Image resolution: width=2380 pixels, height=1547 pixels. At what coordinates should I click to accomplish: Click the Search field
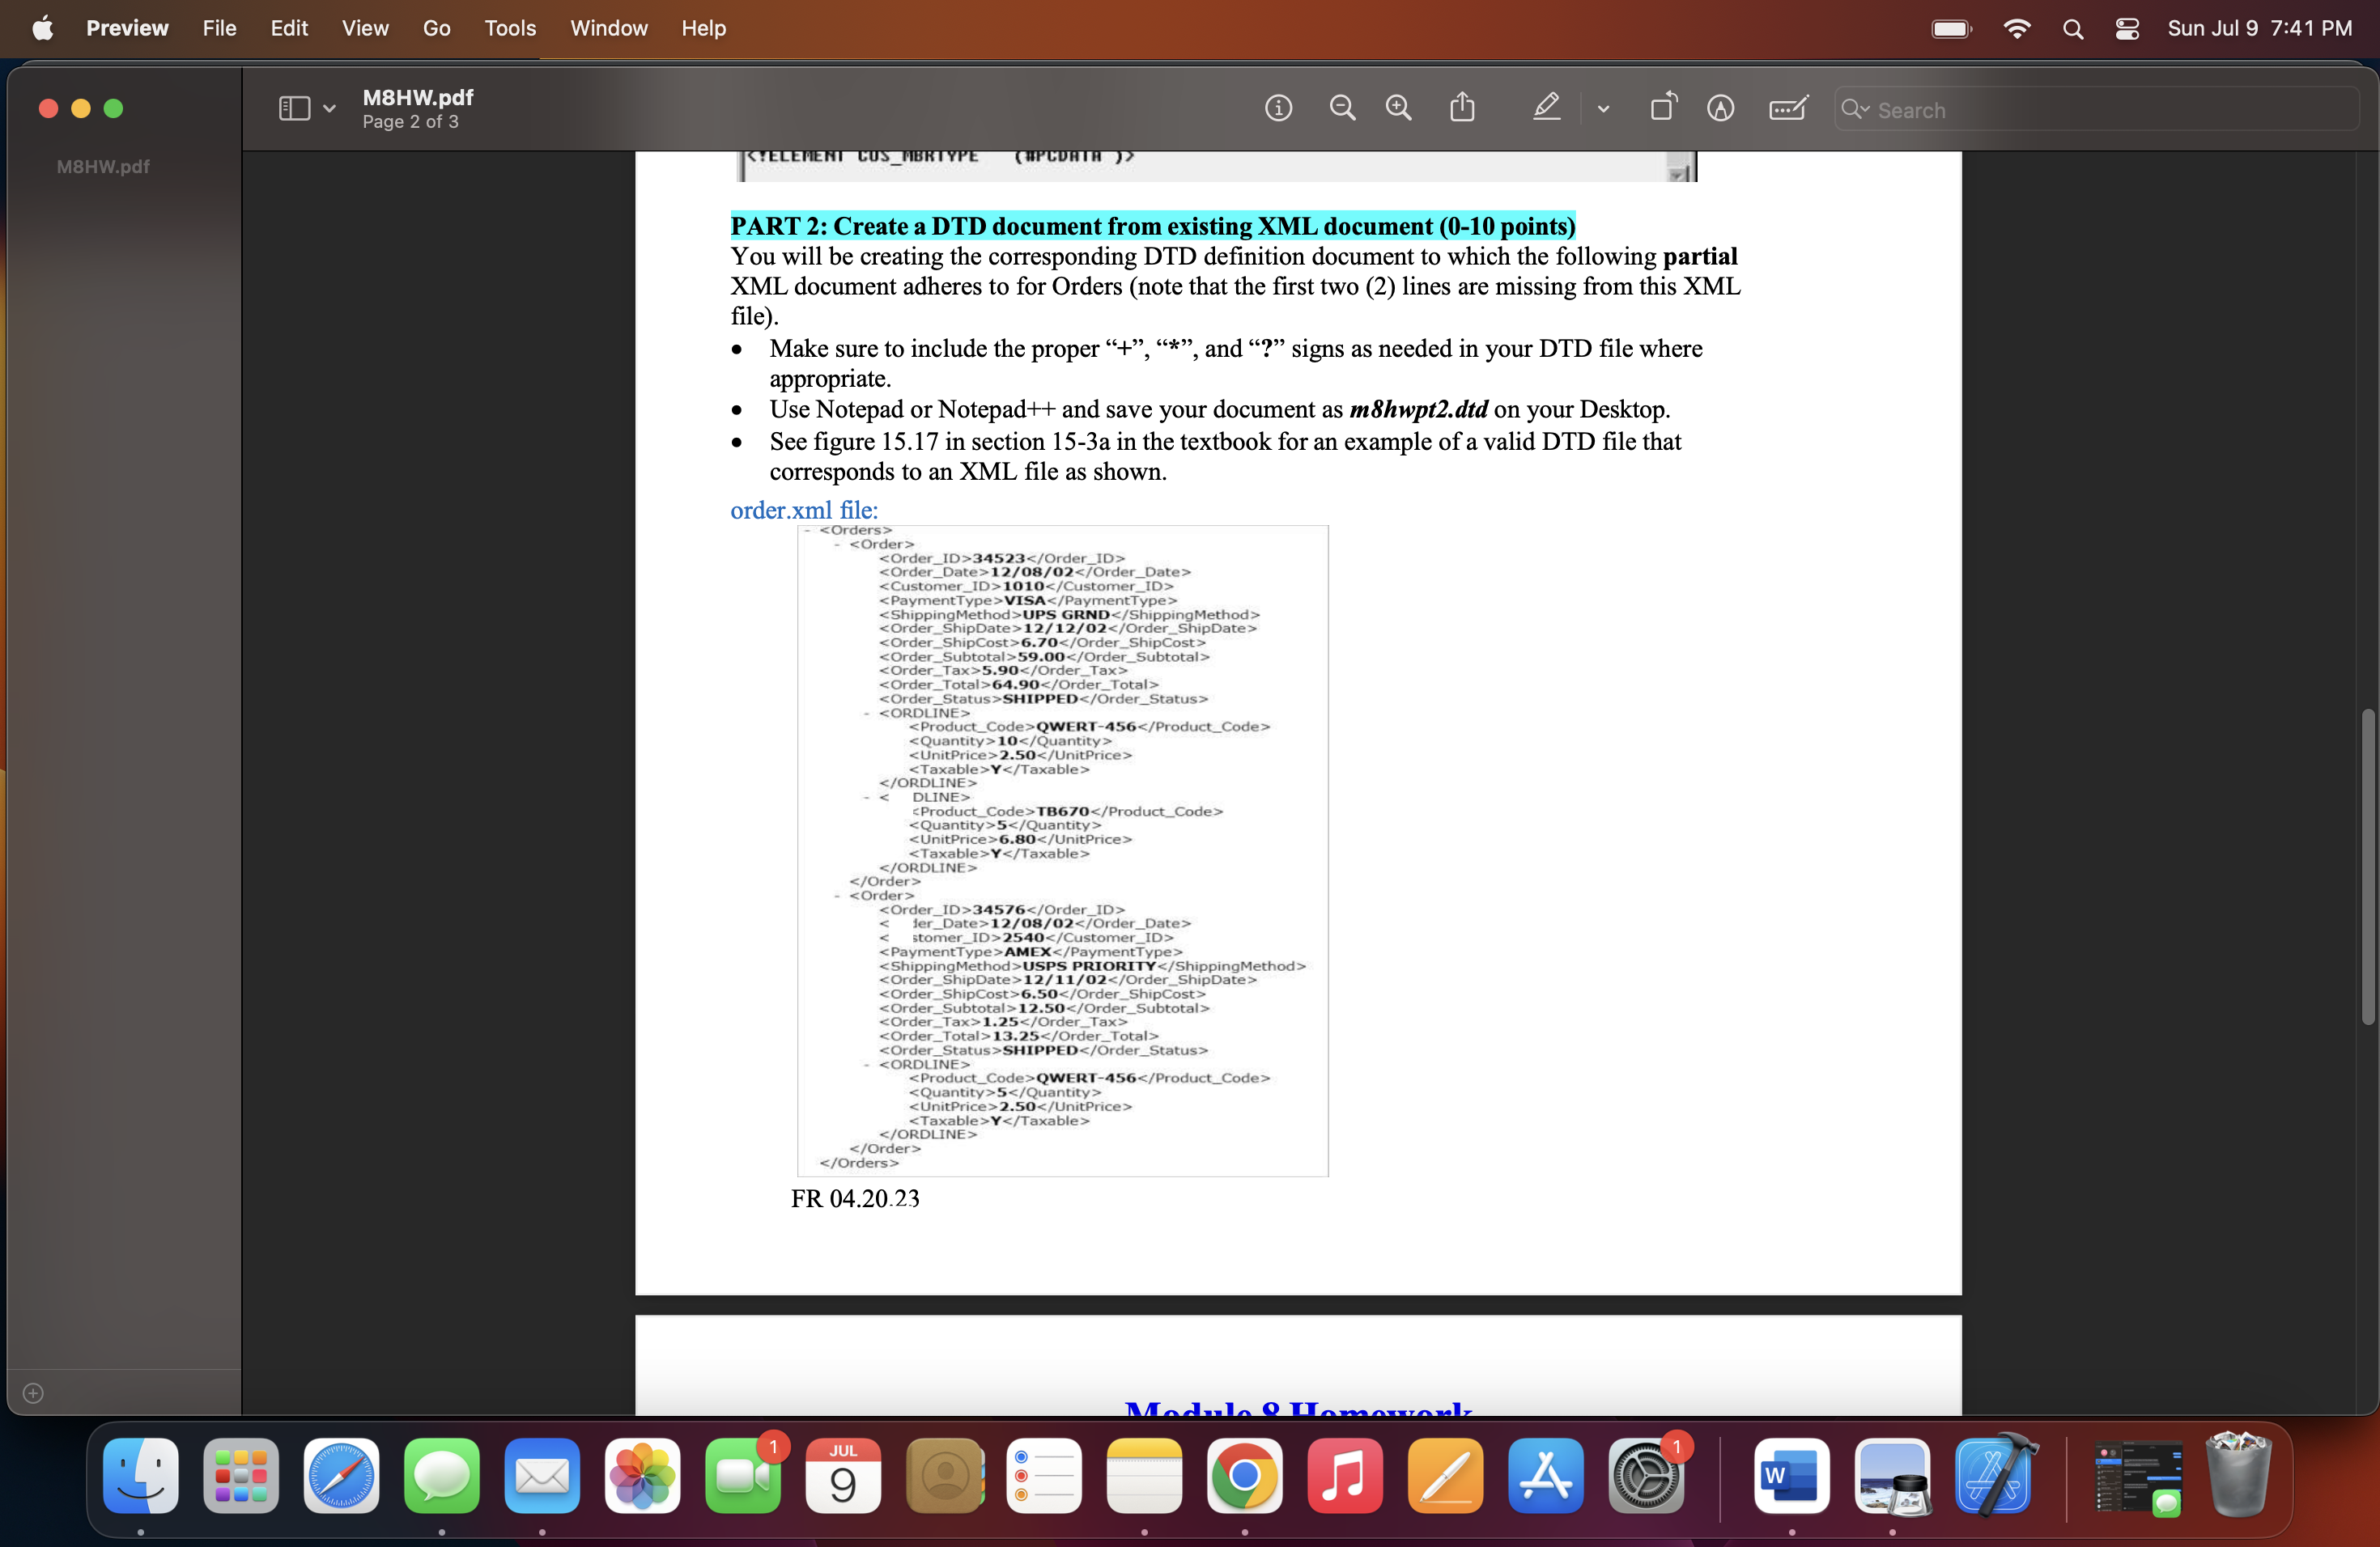point(2100,110)
